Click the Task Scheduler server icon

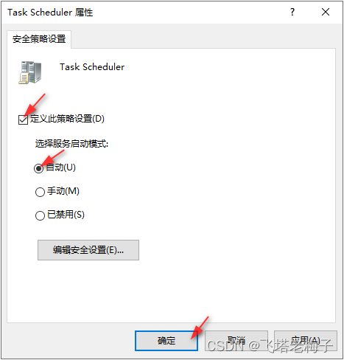click(30, 72)
